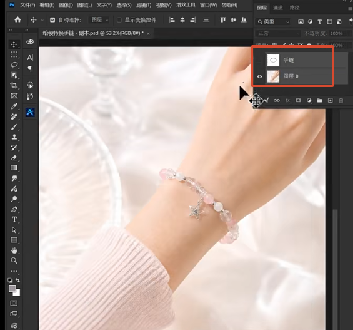Select the Hand tool

(x=14, y=250)
